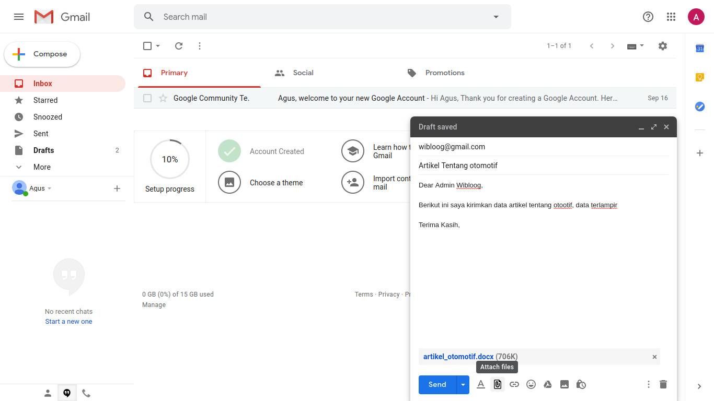The image size is (714, 401).
Task: Click the recipient field wibloog@gmail.com
Action: pyautogui.click(x=544, y=147)
